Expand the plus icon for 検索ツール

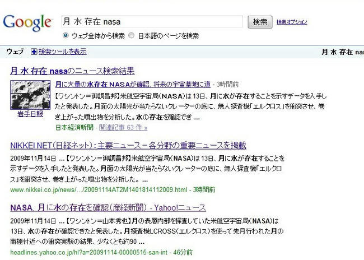[34, 52]
